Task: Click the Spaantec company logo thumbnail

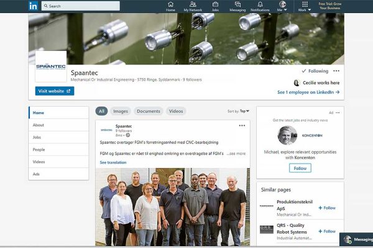Action: point(51,66)
